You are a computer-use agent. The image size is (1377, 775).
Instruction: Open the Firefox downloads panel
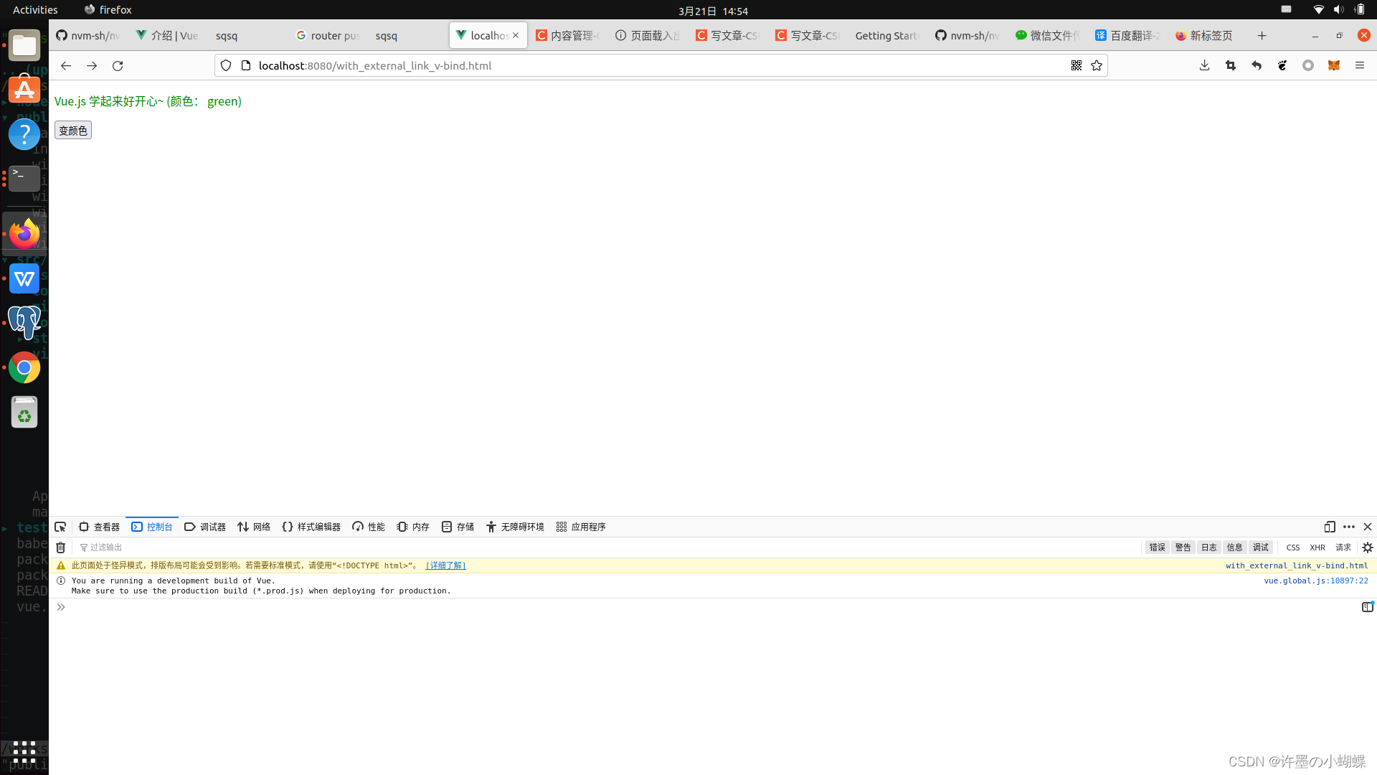point(1204,65)
